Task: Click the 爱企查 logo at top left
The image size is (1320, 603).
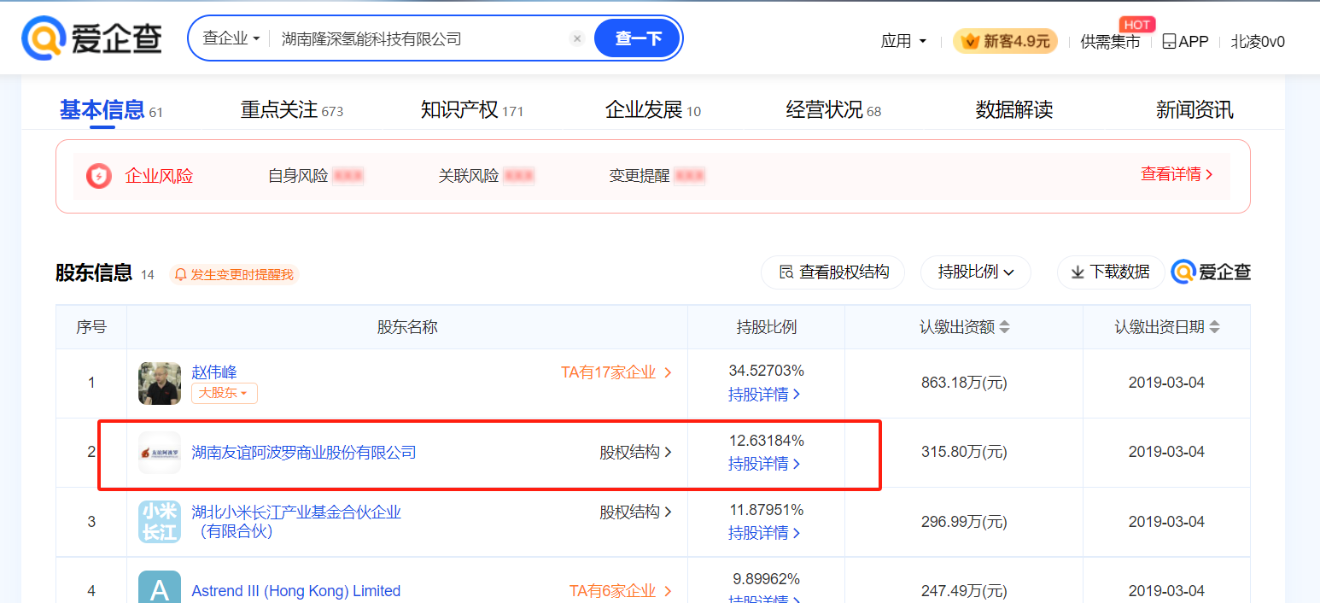Action: click(91, 38)
